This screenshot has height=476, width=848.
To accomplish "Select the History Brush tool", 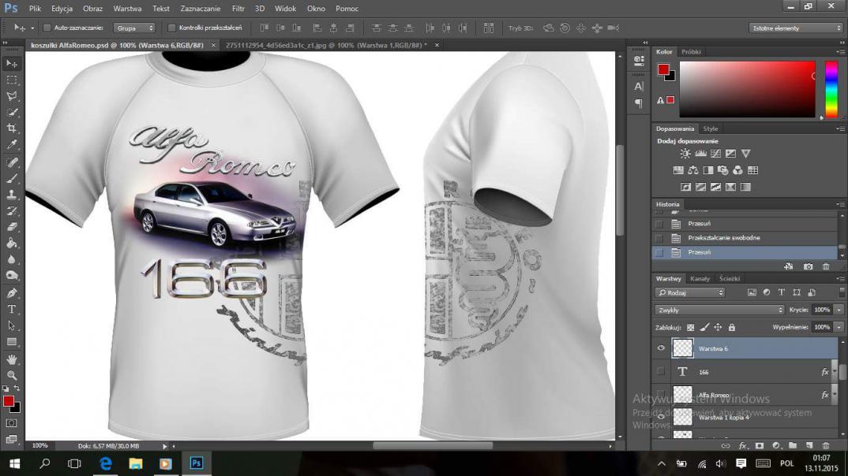I will [x=11, y=211].
